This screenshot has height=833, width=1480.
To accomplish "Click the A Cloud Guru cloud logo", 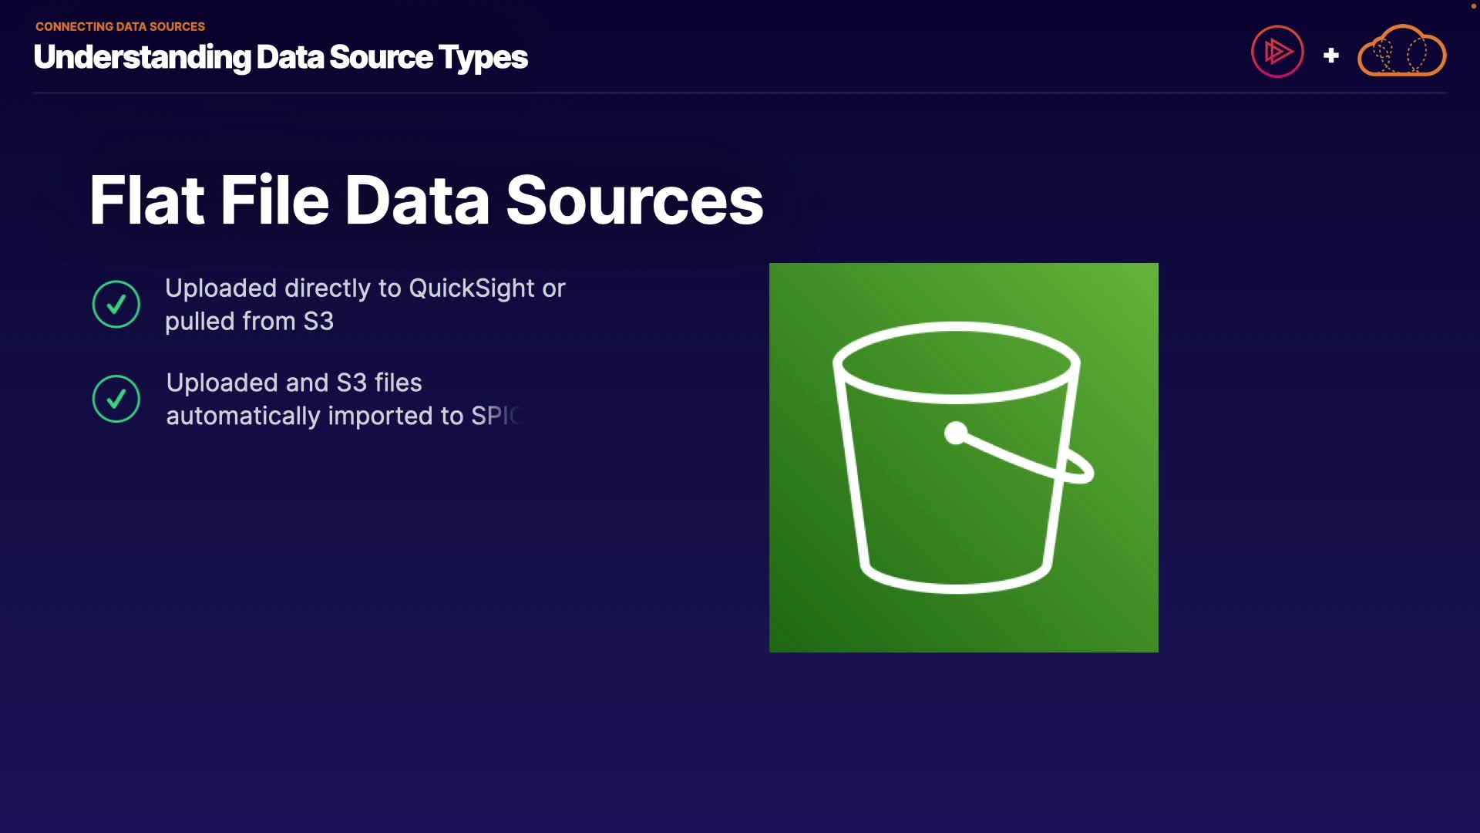I will click(x=1401, y=52).
